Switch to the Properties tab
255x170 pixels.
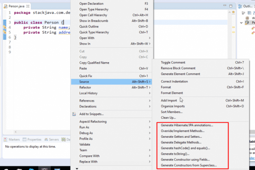click(x=34, y=140)
